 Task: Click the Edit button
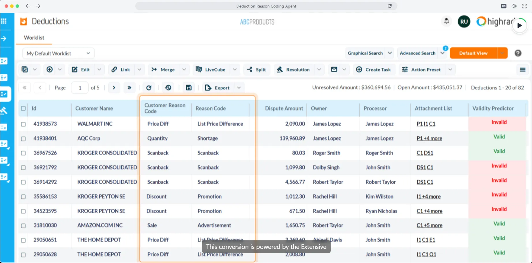[x=81, y=70]
